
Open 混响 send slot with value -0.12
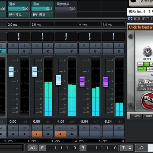[43, 6]
